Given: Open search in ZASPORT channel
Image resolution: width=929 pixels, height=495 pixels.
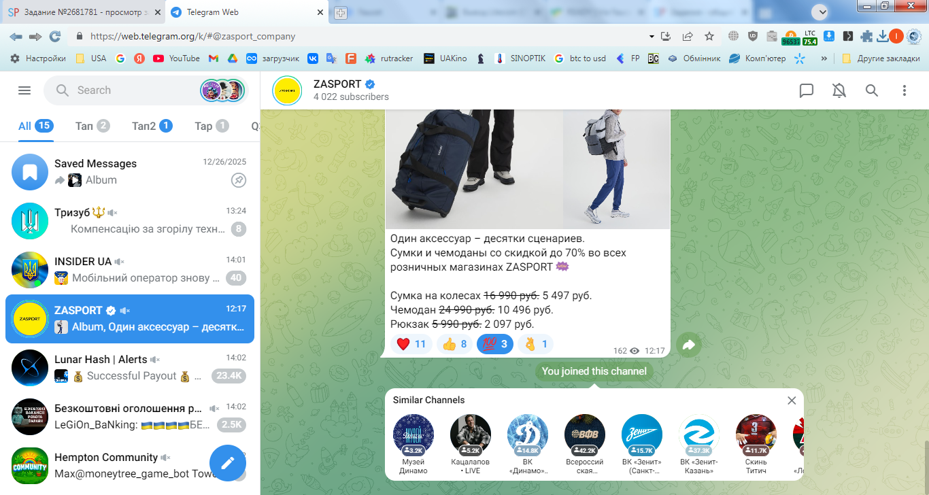Looking at the screenshot, I should (x=872, y=90).
